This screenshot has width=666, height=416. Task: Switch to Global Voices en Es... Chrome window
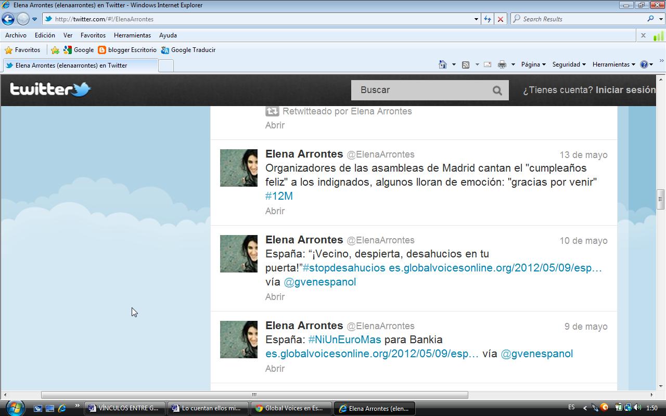click(x=291, y=408)
